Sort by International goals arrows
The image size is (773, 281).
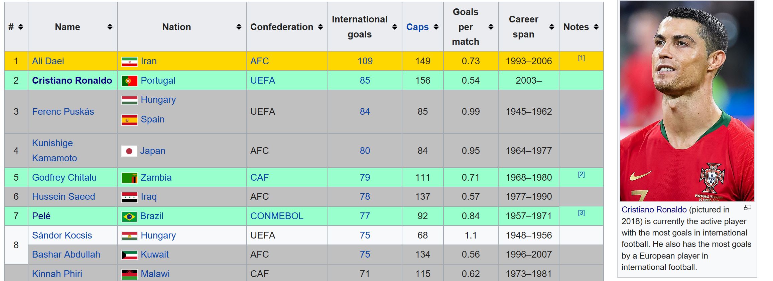point(395,27)
